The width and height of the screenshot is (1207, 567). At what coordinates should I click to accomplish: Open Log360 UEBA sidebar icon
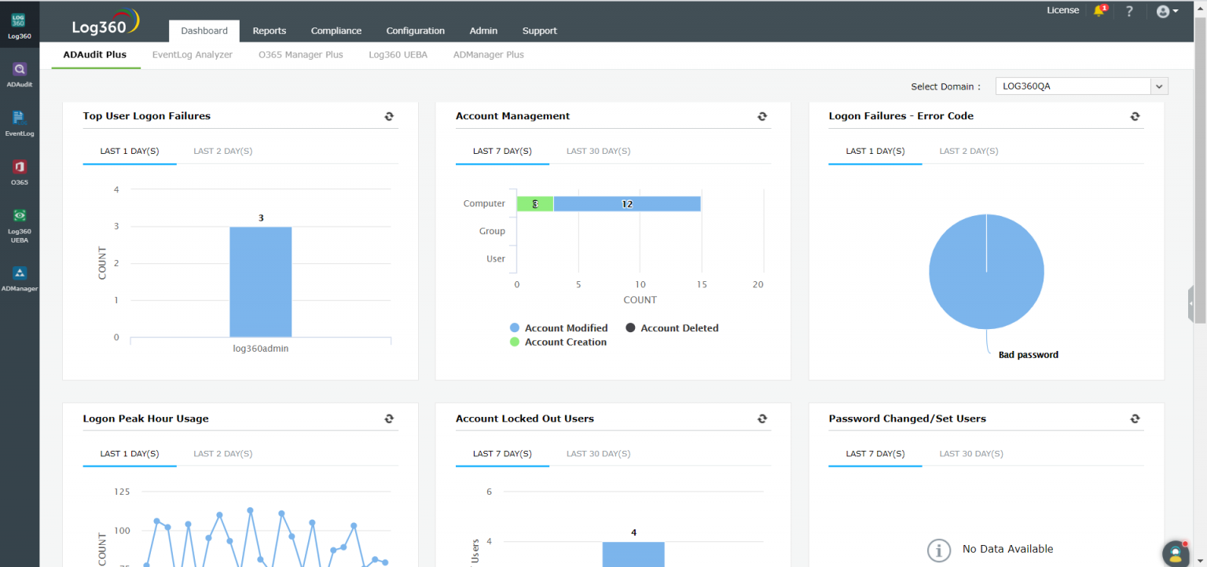tap(20, 222)
